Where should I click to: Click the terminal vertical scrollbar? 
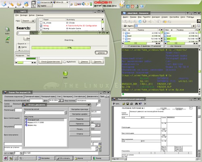click(200, 70)
